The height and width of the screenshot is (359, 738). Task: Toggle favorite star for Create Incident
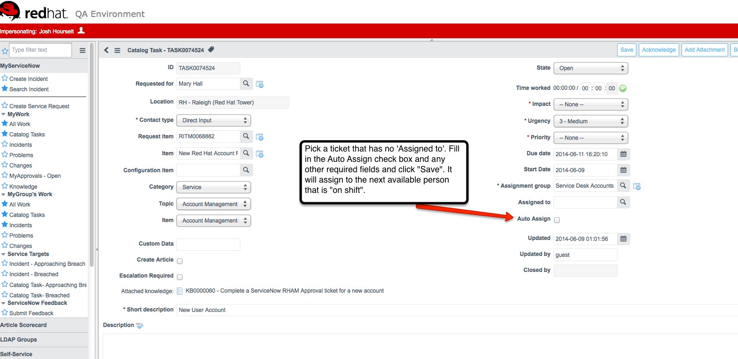click(5, 78)
